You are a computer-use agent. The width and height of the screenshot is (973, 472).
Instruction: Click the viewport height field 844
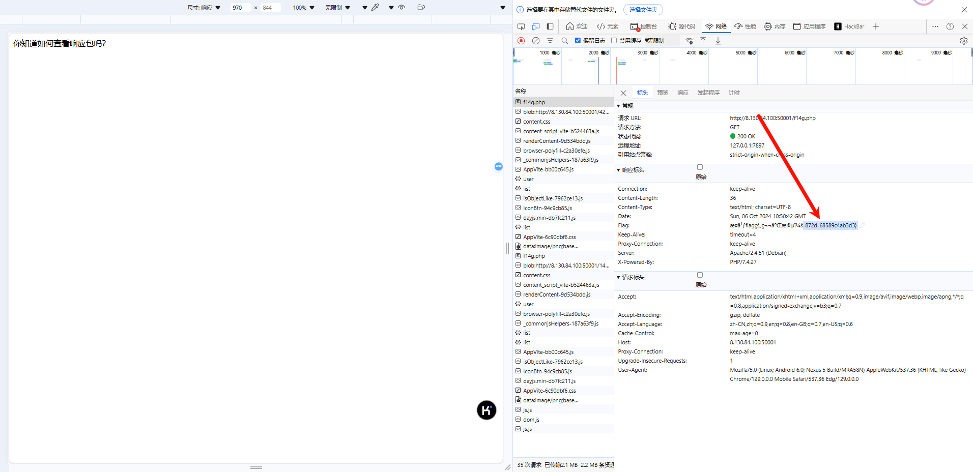270,8
